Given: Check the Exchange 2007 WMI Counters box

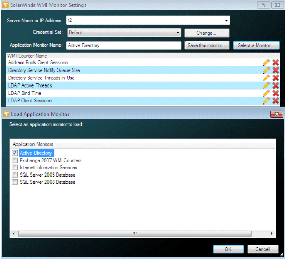Looking at the screenshot, I should point(15,160).
